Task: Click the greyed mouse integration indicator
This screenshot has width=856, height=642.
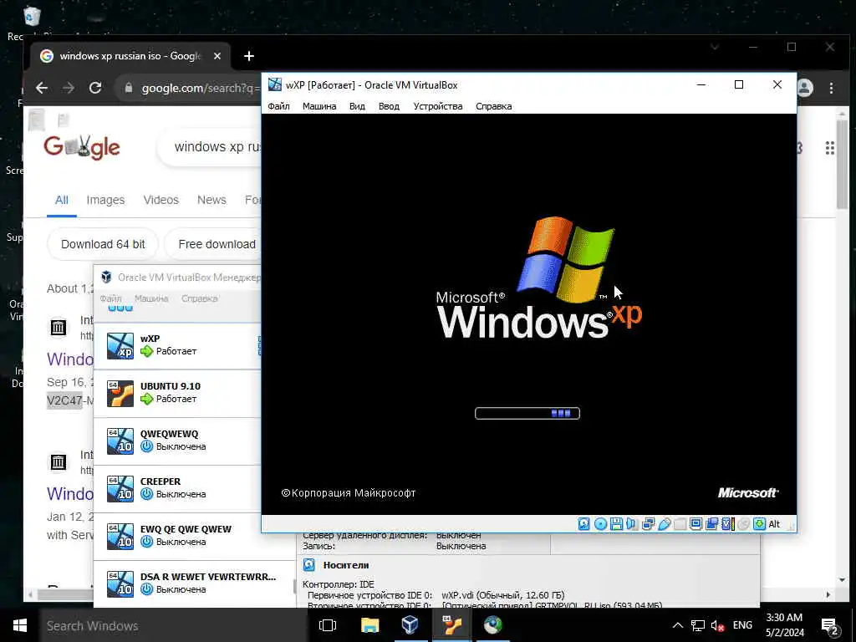Action: pos(743,524)
